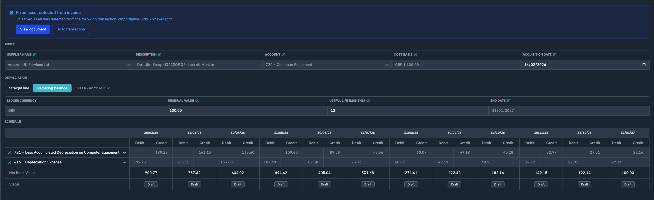This screenshot has width=654, height=200.
Task: Click Draft status for 31/08/26
Action: [x=411, y=184]
